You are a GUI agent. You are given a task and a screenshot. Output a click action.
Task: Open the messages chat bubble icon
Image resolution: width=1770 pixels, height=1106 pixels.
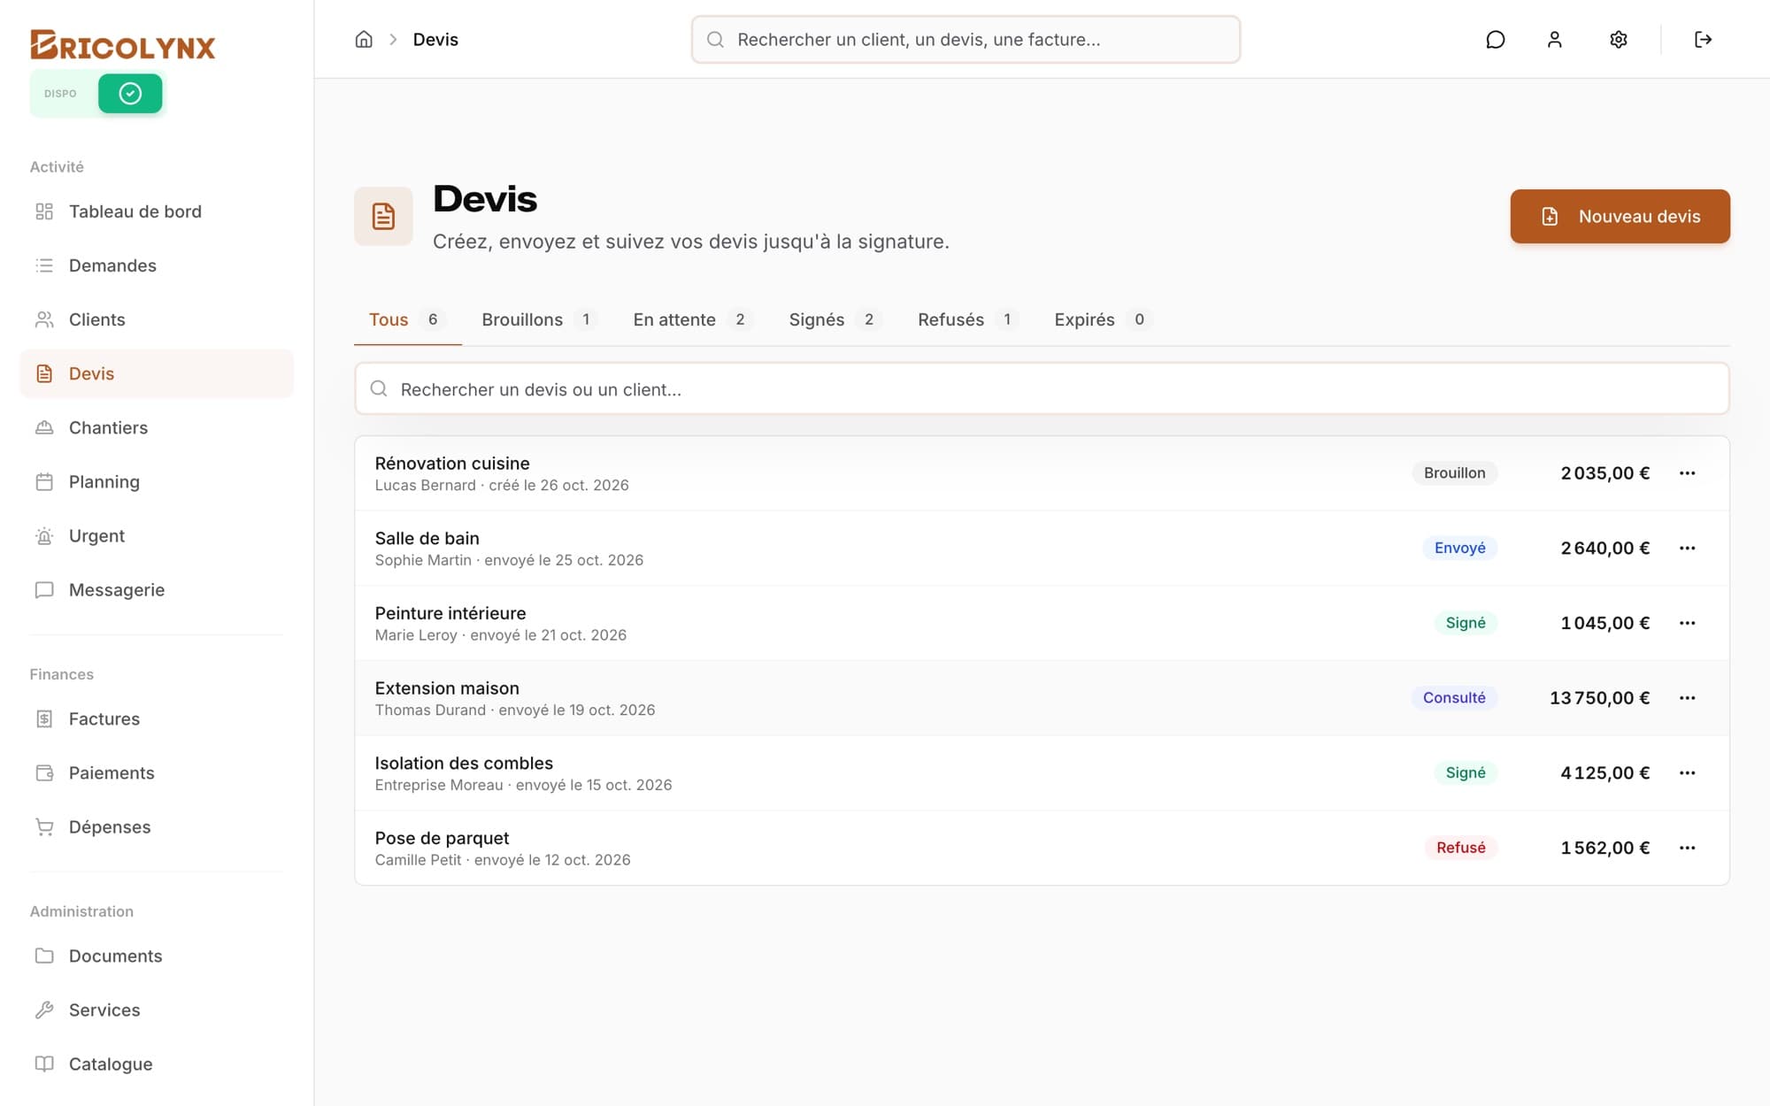click(1496, 39)
